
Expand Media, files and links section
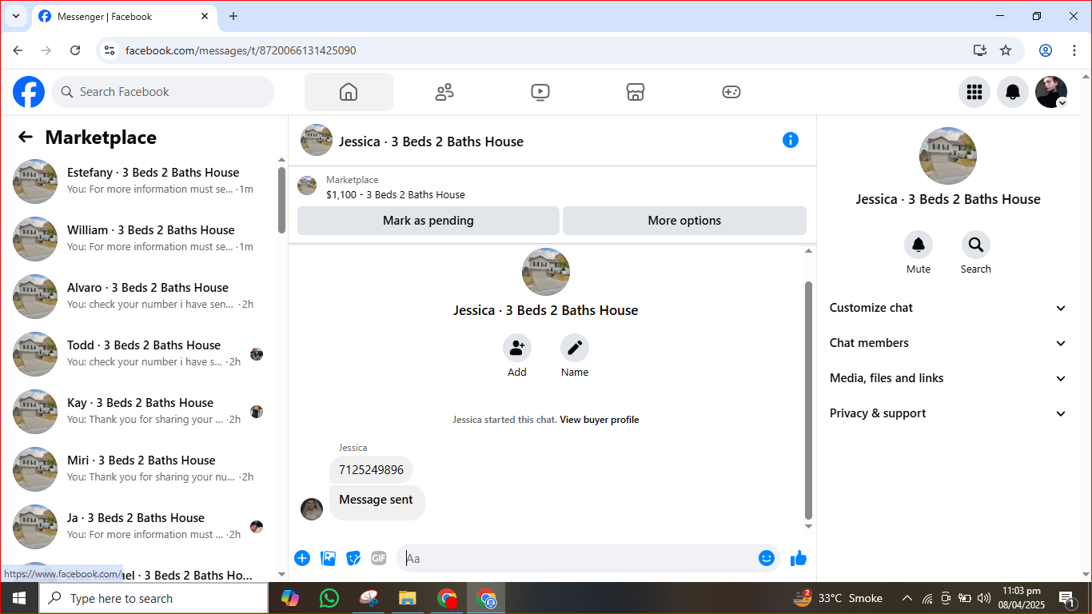coord(948,378)
